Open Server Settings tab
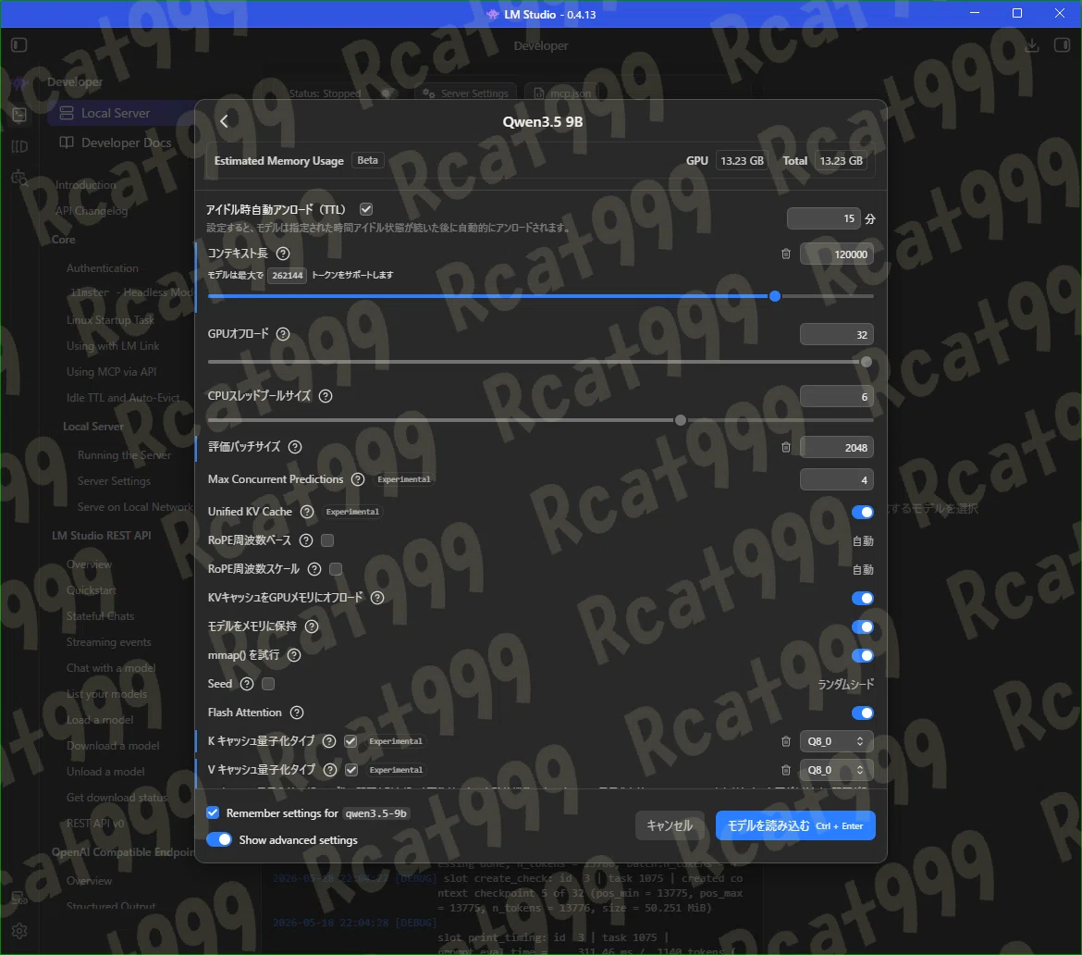This screenshot has height=955, width=1082. (467, 93)
